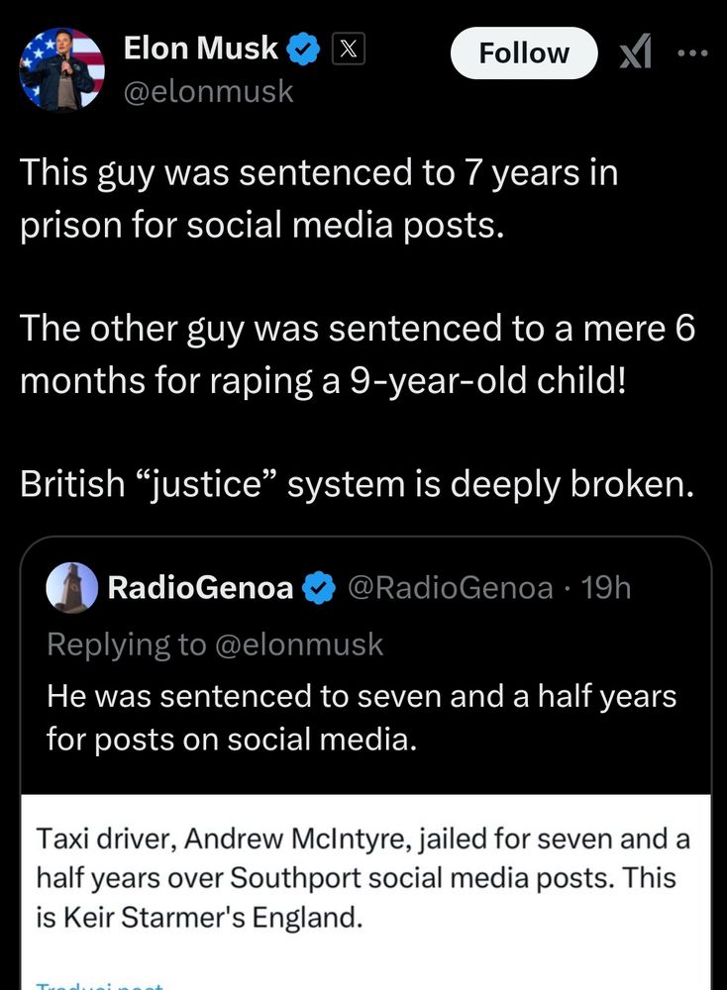The height and width of the screenshot is (990, 727).
Task: Click the 'British justice system is deeply broken' line
Action: pos(357,484)
